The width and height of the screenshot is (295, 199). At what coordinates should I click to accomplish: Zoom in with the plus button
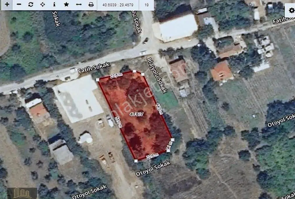click(7, 5)
